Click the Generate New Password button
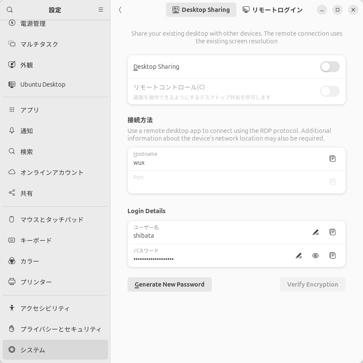This screenshot has width=363, height=363. [169, 284]
